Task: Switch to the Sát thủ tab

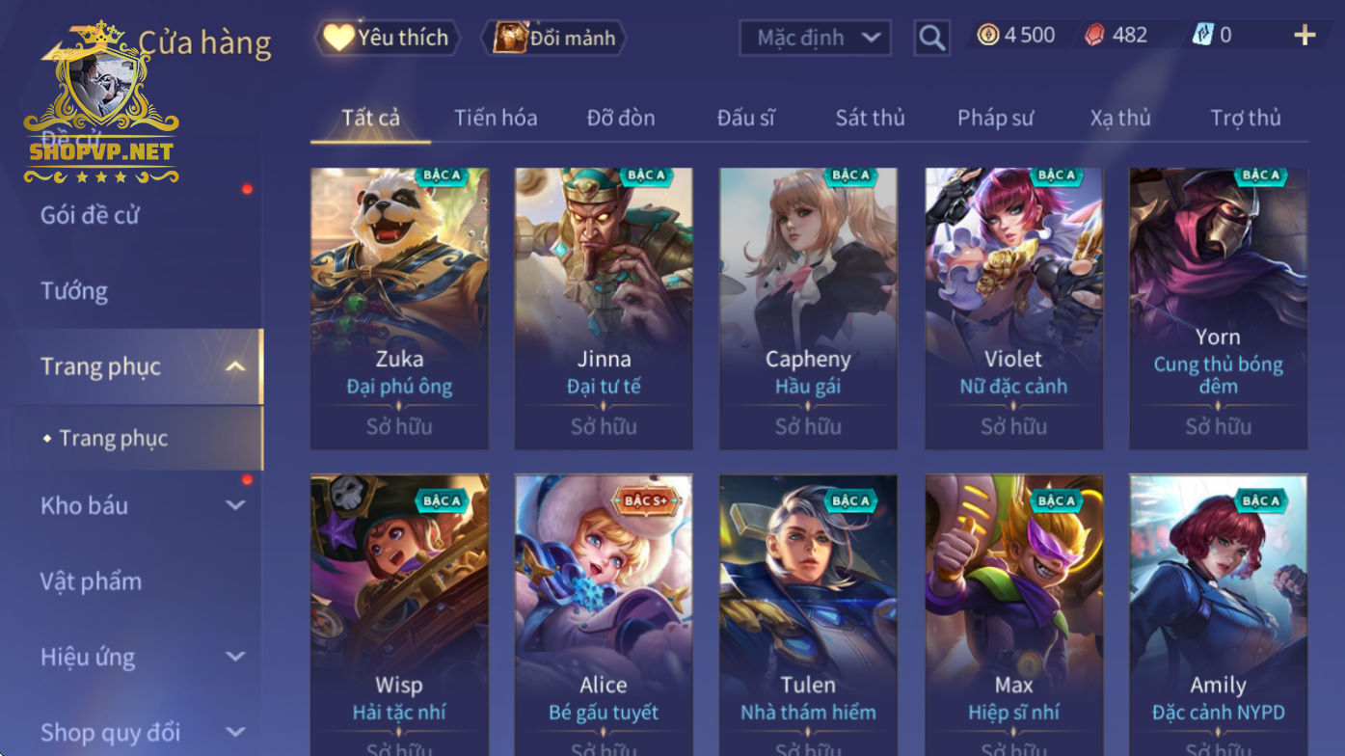Action: (870, 118)
